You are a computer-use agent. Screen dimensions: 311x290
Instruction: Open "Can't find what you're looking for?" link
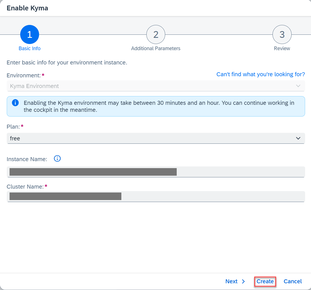point(261,74)
